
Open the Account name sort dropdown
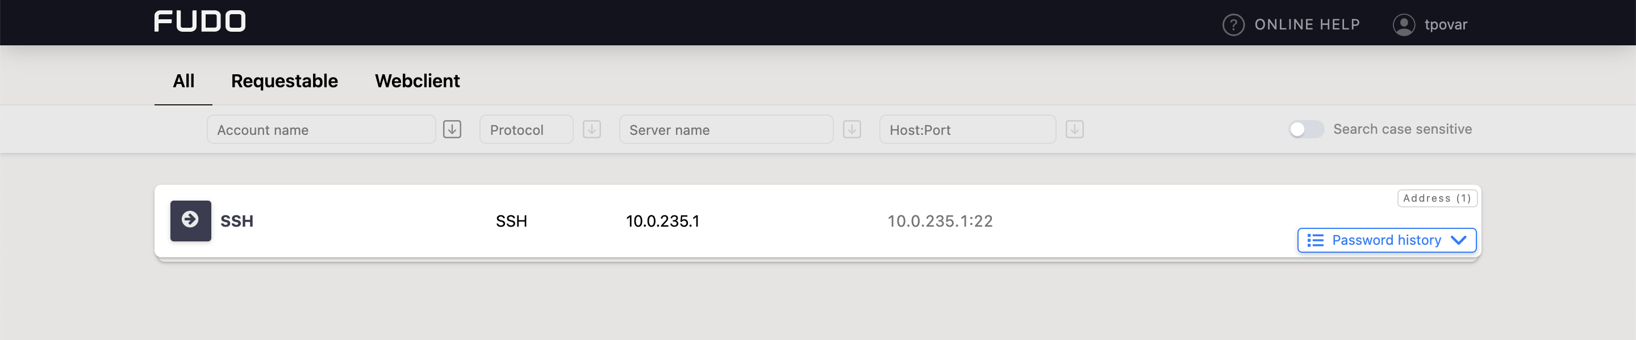[x=453, y=129]
